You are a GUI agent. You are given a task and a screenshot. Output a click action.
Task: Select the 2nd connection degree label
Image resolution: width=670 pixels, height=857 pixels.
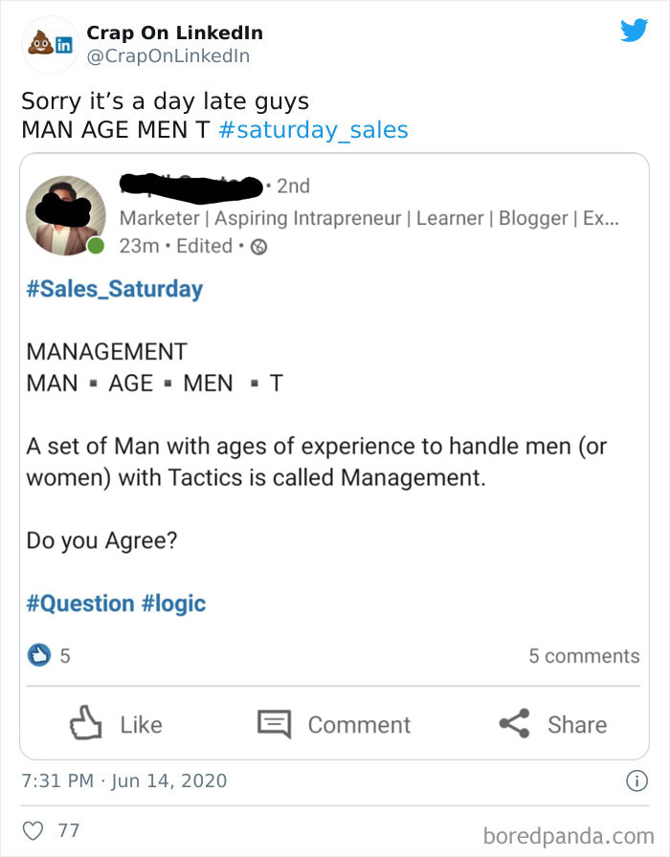click(295, 187)
